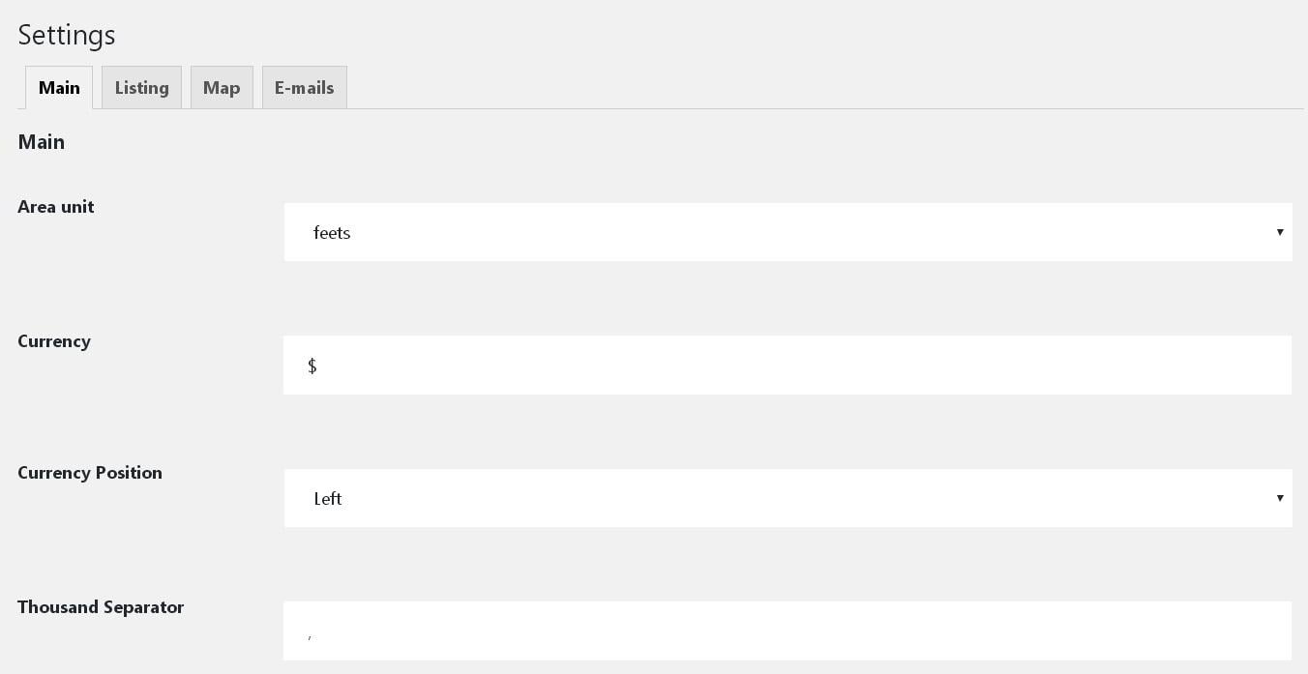Open the Area unit dropdown

[x=788, y=232]
